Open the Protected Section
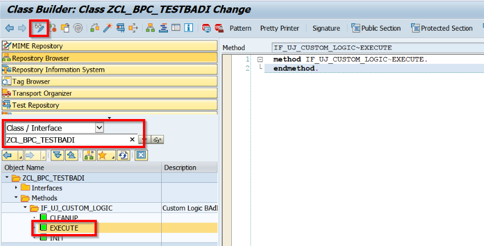 tap(442, 28)
